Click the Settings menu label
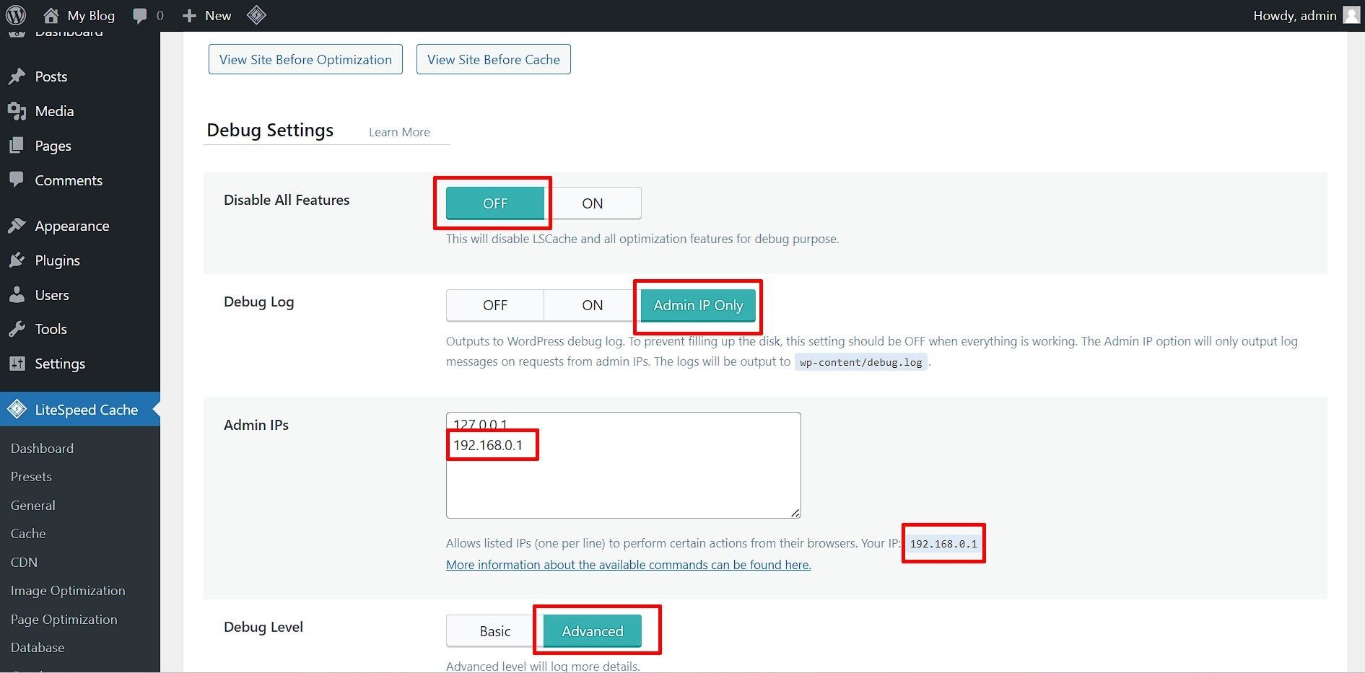 click(x=60, y=364)
